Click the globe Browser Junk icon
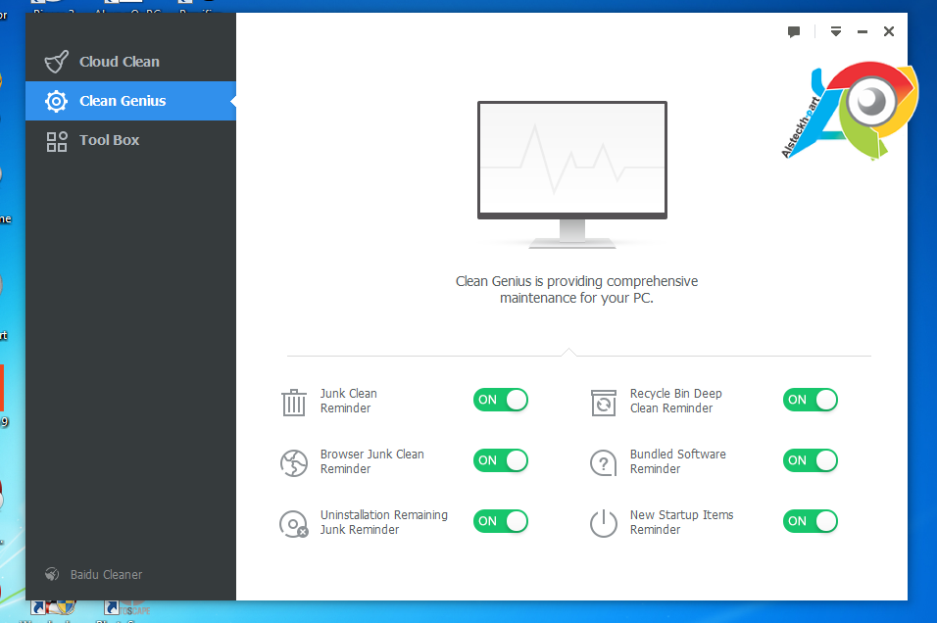The width and height of the screenshot is (937, 623). (294, 463)
